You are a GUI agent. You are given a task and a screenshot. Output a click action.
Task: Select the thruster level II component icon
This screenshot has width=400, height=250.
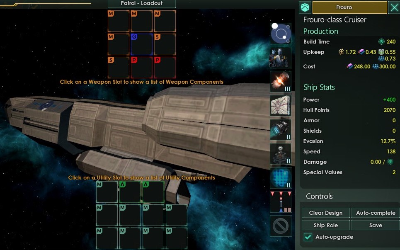coord(281,130)
